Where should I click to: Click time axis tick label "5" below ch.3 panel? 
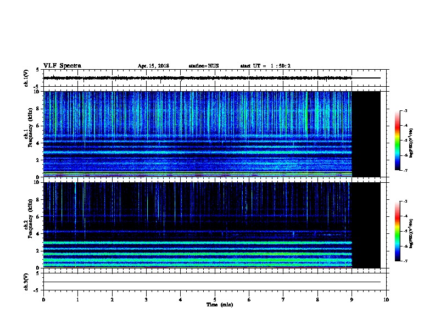[215, 299]
